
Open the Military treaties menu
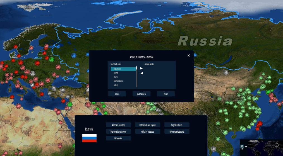coord(148,131)
